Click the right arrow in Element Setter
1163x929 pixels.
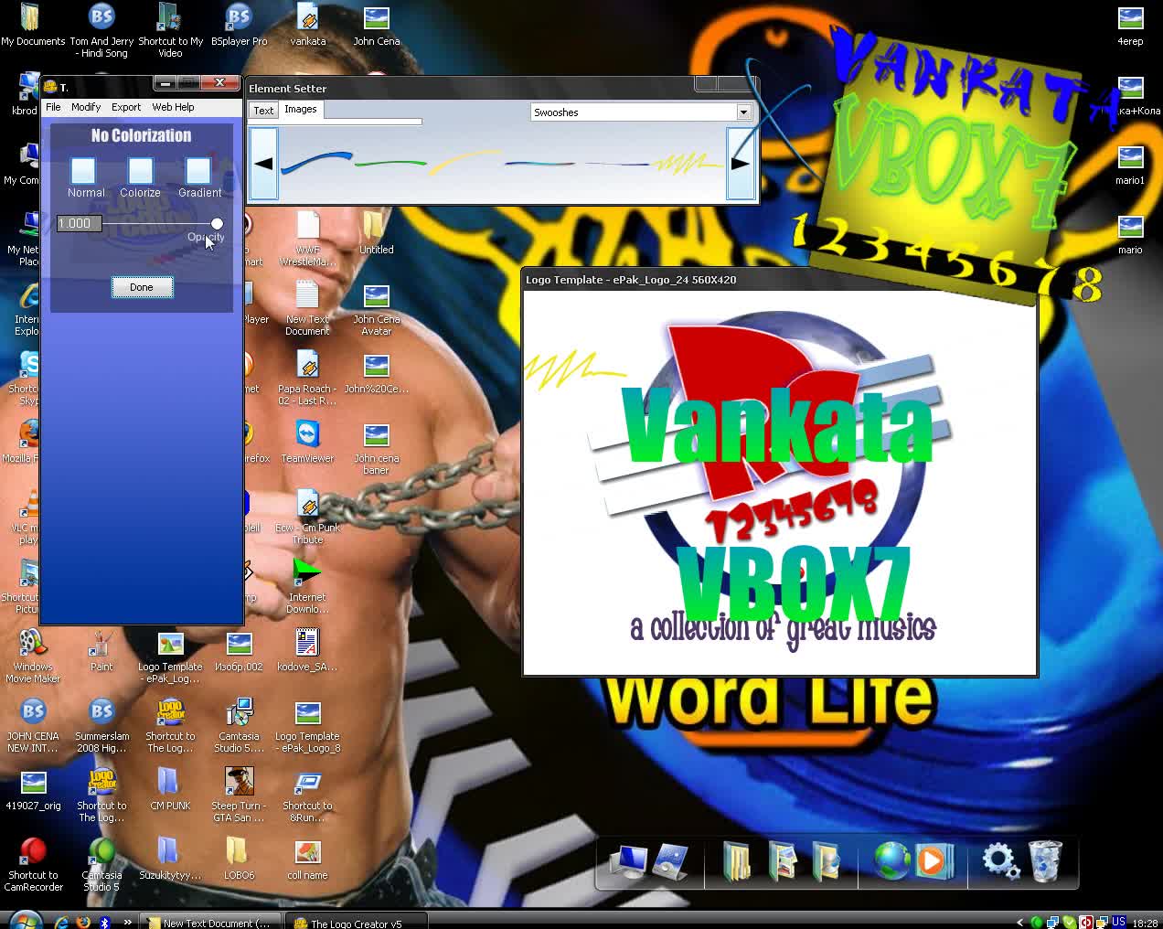(x=741, y=164)
